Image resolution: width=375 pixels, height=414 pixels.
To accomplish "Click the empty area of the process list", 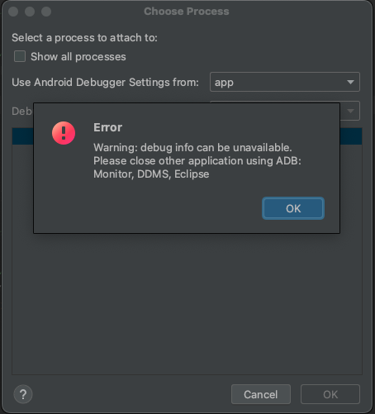I will pyautogui.click(x=187, y=304).
